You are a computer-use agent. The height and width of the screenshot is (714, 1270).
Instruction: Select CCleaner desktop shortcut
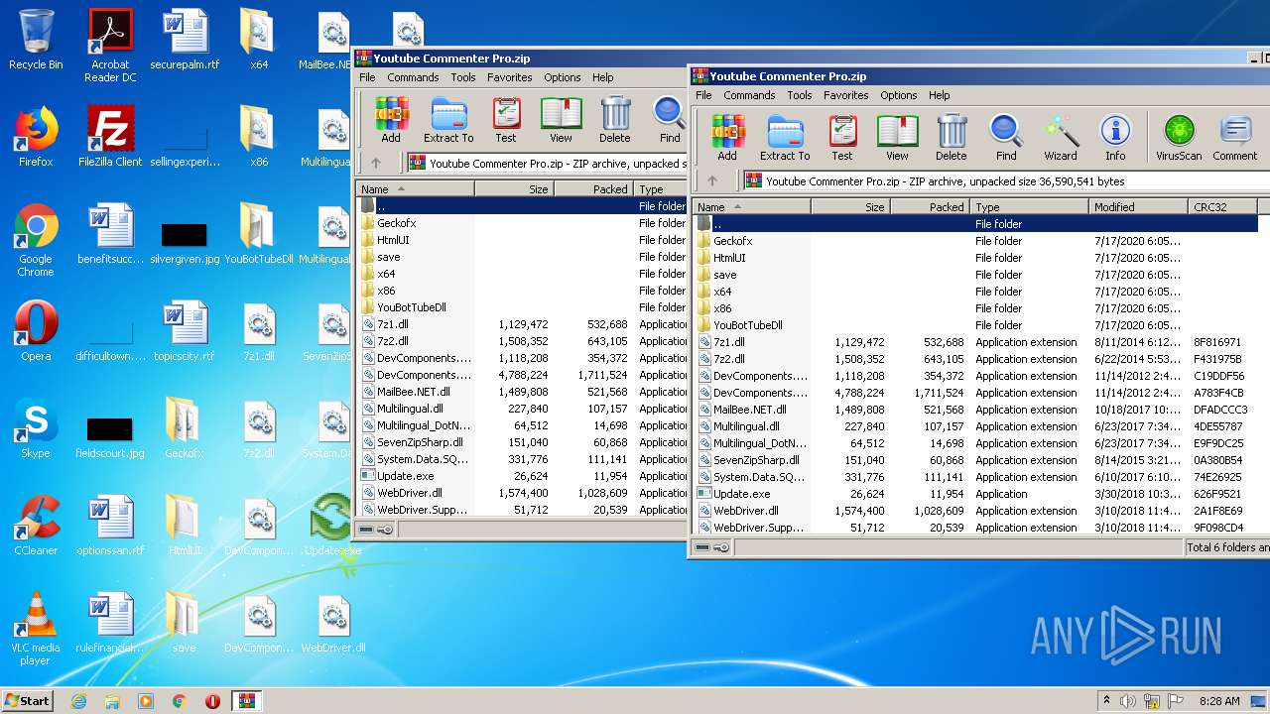pos(36,526)
